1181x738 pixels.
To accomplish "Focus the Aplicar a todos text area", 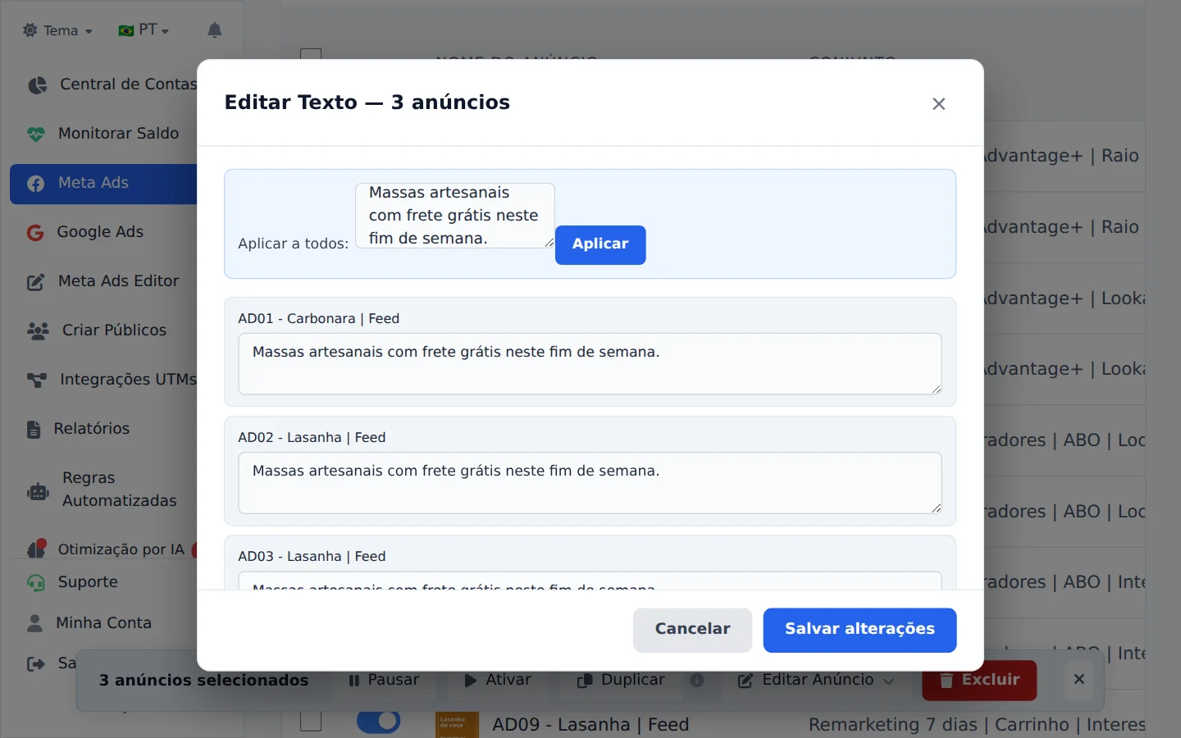I will (x=455, y=216).
